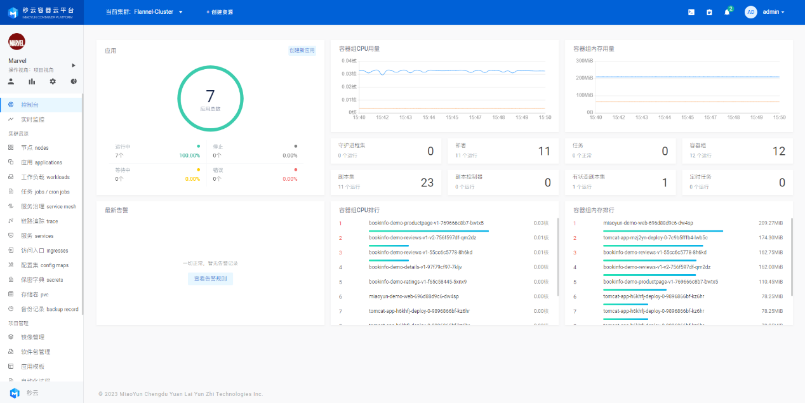The width and height of the screenshot is (805, 403).
Task: Expand the Marvel project view arrow
Action: pos(74,65)
